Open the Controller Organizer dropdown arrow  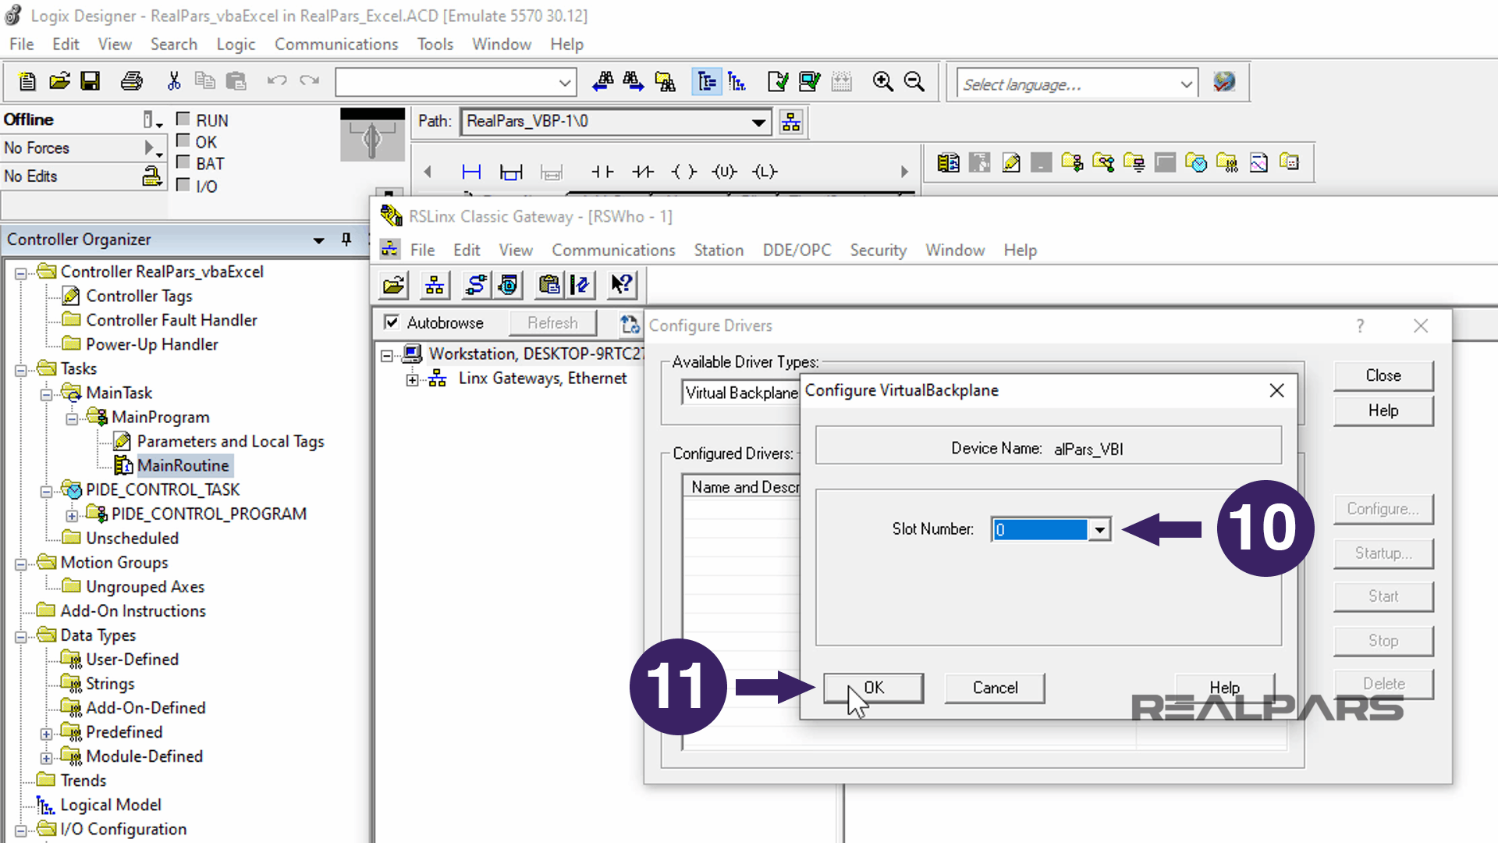[x=318, y=240]
